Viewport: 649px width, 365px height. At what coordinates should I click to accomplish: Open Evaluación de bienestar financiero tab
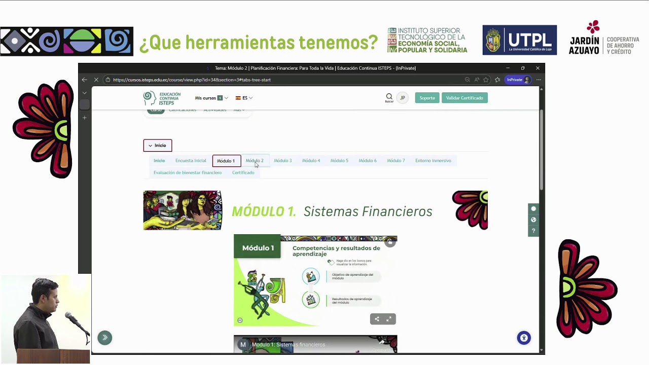tap(188, 173)
